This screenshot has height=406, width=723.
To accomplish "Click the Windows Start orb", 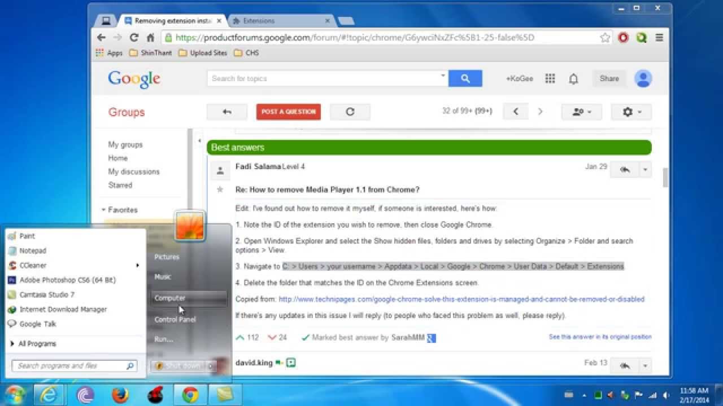I will click(15, 395).
